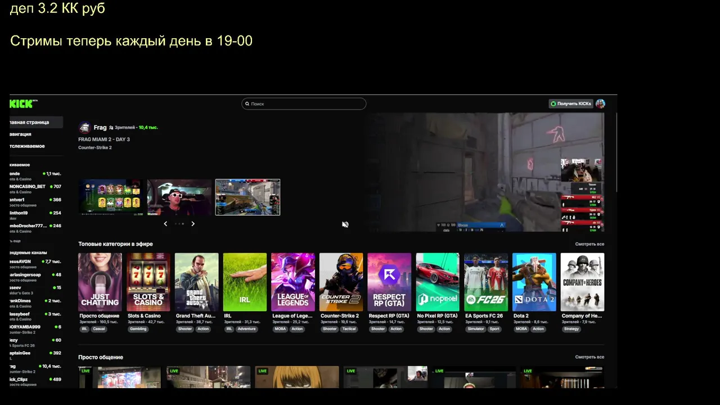Unmute the featured stream preview
Image resolution: width=720 pixels, height=405 pixels.
pos(345,224)
